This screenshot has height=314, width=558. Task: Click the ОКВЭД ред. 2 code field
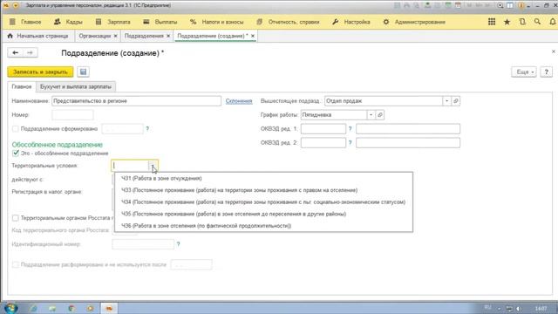323,143
